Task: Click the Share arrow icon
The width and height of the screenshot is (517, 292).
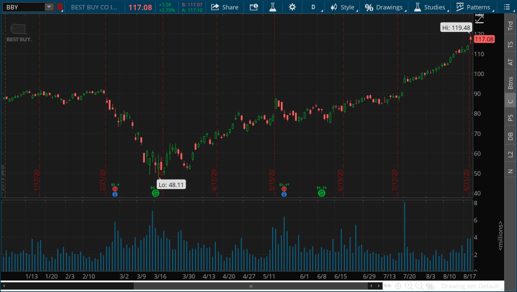Action: pyautogui.click(x=214, y=7)
